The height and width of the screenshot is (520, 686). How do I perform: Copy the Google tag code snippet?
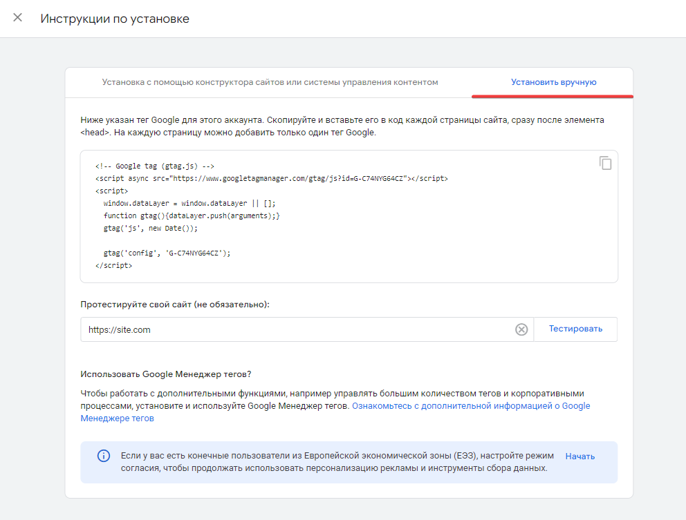coord(605,163)
